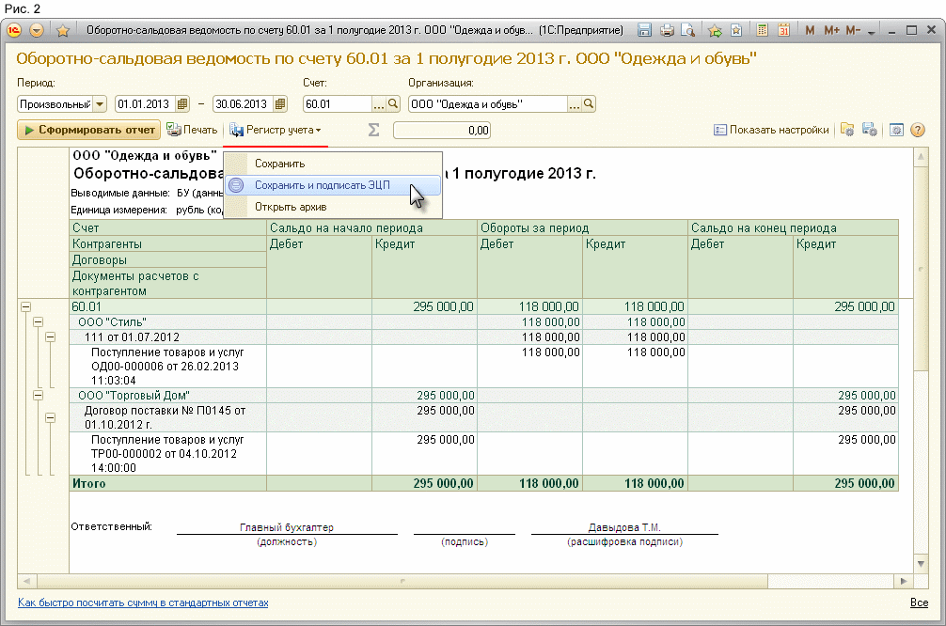Select "Сохранить и подписать ЭЦП" menu item
The height and width of the screenshot is (626, 946).
point(322,185)
